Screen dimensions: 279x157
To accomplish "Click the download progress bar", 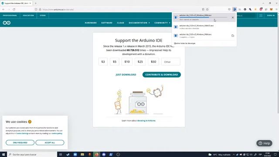I will (203, 17).
